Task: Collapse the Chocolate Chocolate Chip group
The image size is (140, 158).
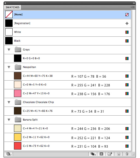Action: tap(9, 102)
